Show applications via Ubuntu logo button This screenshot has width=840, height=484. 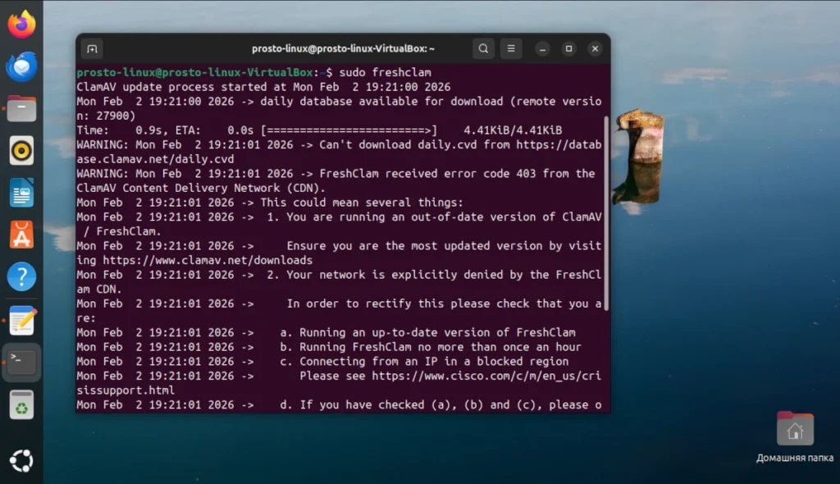pos(21,460)
